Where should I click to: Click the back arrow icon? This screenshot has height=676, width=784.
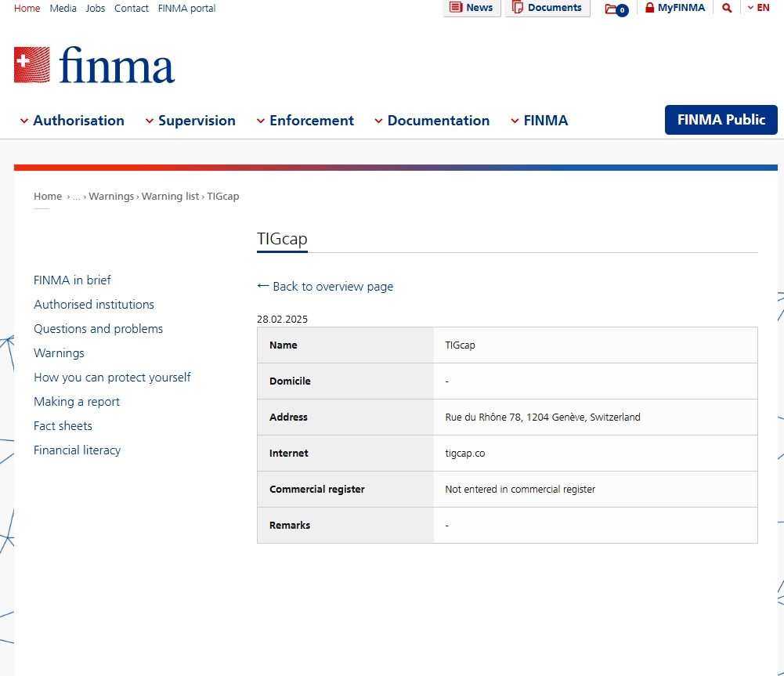point(263,286)
